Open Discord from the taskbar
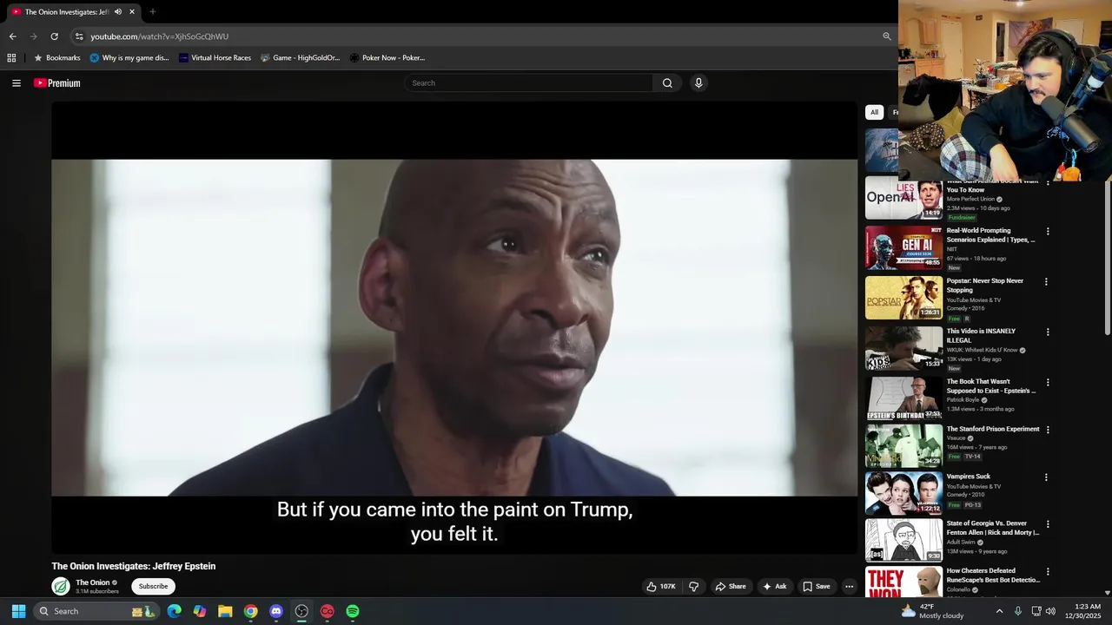 (276, 611)
